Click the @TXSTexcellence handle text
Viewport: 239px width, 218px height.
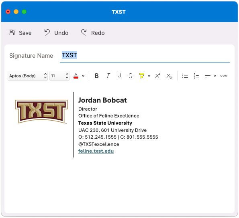pos(99,144)
